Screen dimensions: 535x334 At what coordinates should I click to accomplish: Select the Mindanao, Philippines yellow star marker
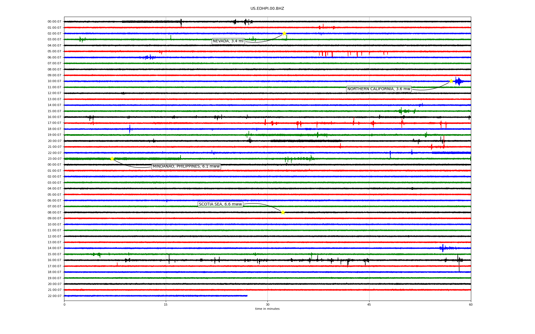(112, 159)
